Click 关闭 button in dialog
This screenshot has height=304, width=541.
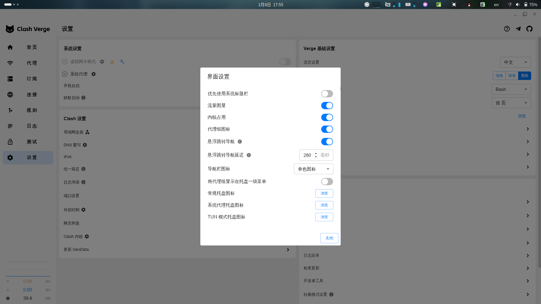pos(329,238)
